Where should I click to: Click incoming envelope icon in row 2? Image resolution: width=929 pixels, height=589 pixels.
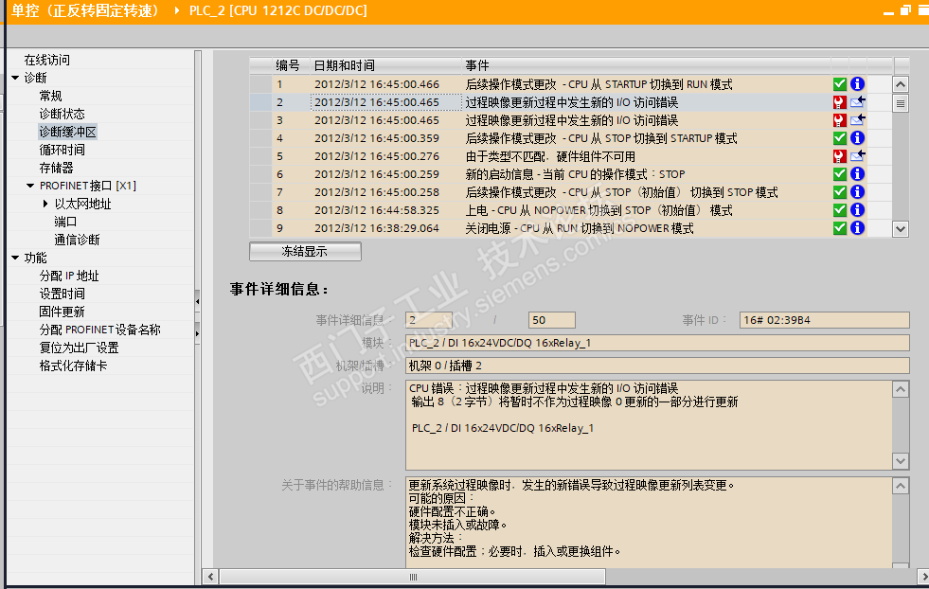858,102
